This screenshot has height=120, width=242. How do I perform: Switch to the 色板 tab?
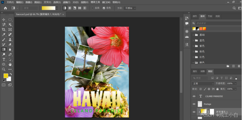coord(210,16)
